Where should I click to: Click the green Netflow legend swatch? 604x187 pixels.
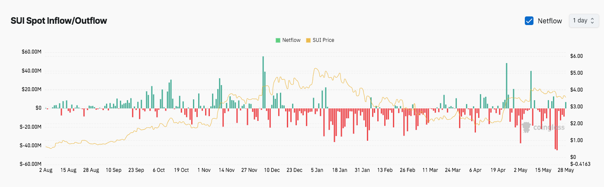pos(278,40)
